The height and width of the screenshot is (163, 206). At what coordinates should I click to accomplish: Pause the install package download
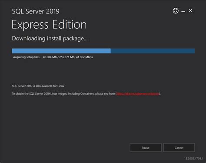(146, 148)
